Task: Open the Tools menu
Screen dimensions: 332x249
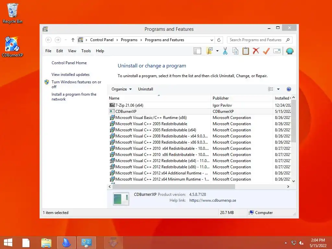Action: tap(86, 51)
